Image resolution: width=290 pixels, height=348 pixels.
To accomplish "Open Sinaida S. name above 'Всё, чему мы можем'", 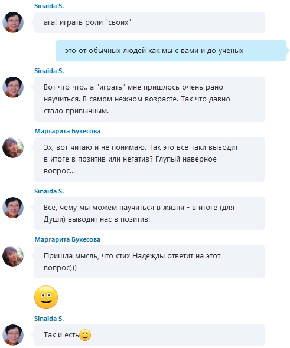I will (x=49, y=191).
